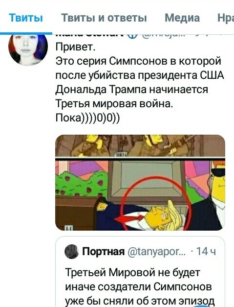The width and height of the screenshot is (234, 307).
Task: Expand the tweet options caret at top right
Action: [x=221, y=35]
